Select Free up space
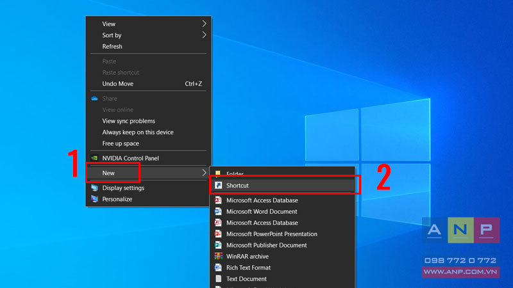 click(x=121, y=143)
